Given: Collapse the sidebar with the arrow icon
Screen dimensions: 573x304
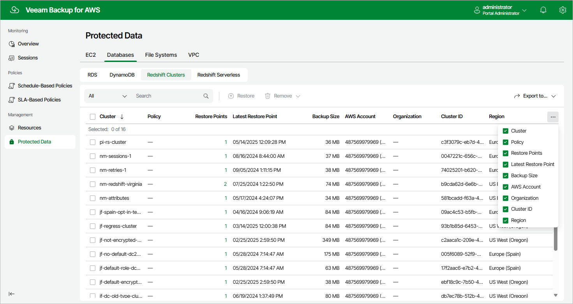Looking at the screenshot, I should (12, 294).
